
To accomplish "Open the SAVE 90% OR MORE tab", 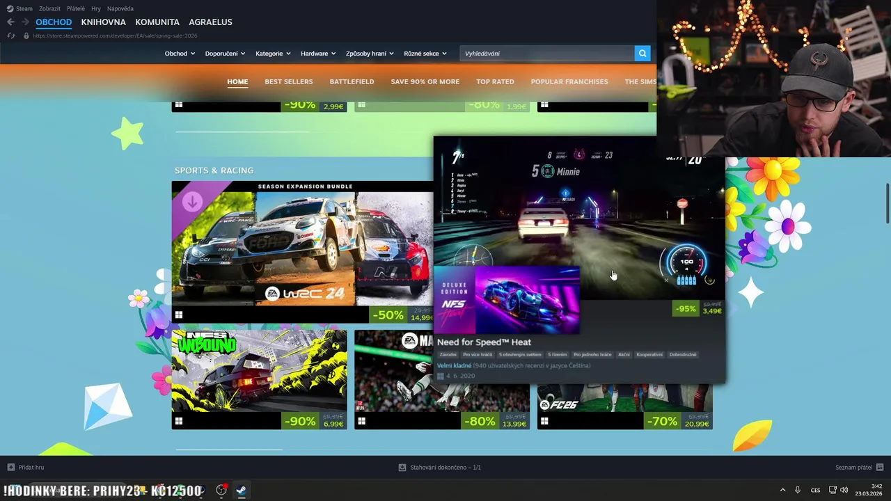I will (425, 81).
